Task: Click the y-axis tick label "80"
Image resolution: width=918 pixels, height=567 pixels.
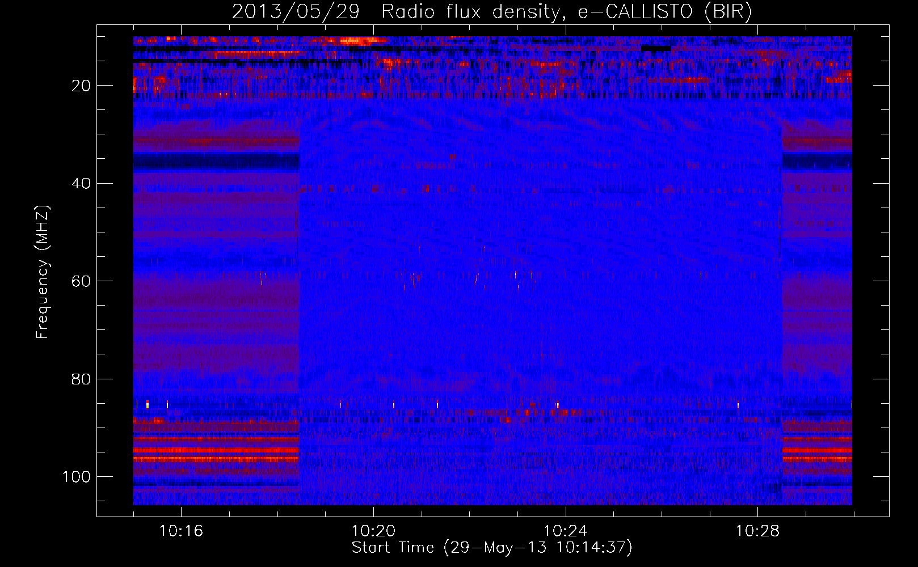Action: (x=82, y=379)
